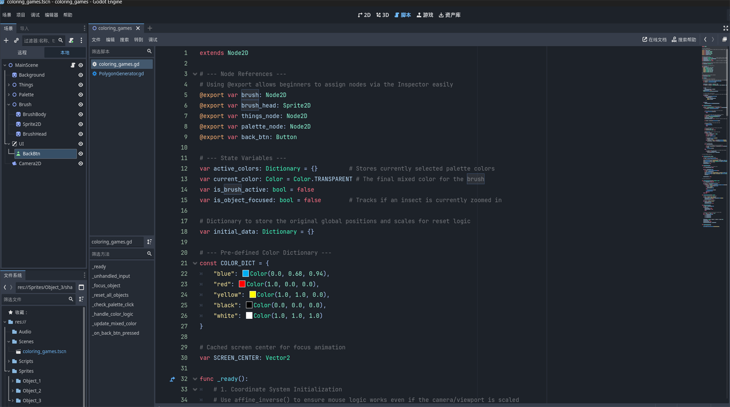Image resolution: width=730 pixels, height=407 pixels.
Task: Toggle the FileSystem split view mode icon
Action: click(x=81, y=287)
